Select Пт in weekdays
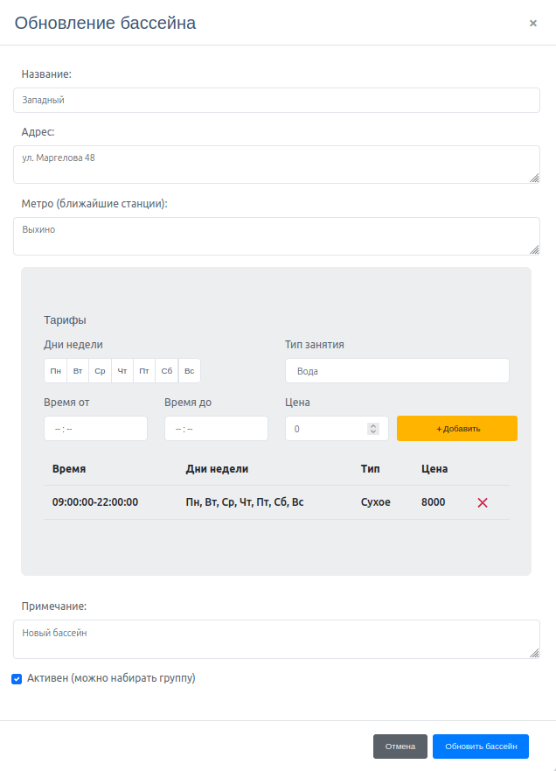Image resolution: width=556 pixels, height=771 pixels. pos(144,371)
